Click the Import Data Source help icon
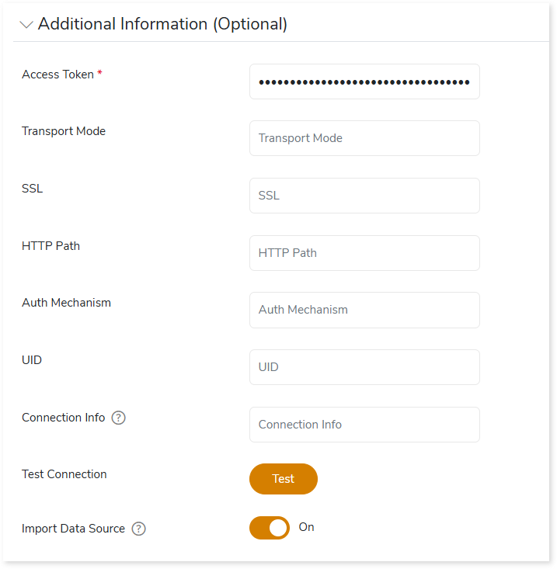The image size is (557, 569). click(x=138, y=529)
